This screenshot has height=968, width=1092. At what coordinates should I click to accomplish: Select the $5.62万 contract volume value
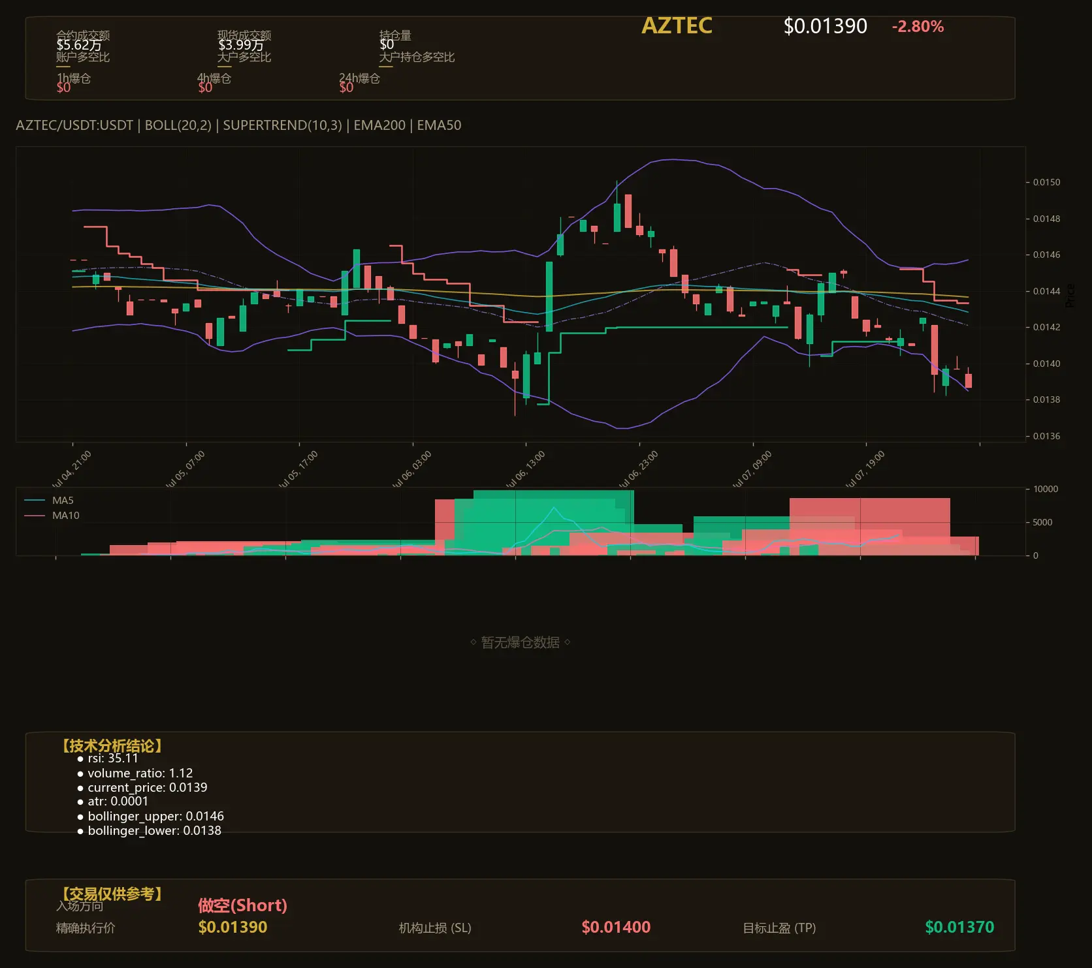click(79, 45)
